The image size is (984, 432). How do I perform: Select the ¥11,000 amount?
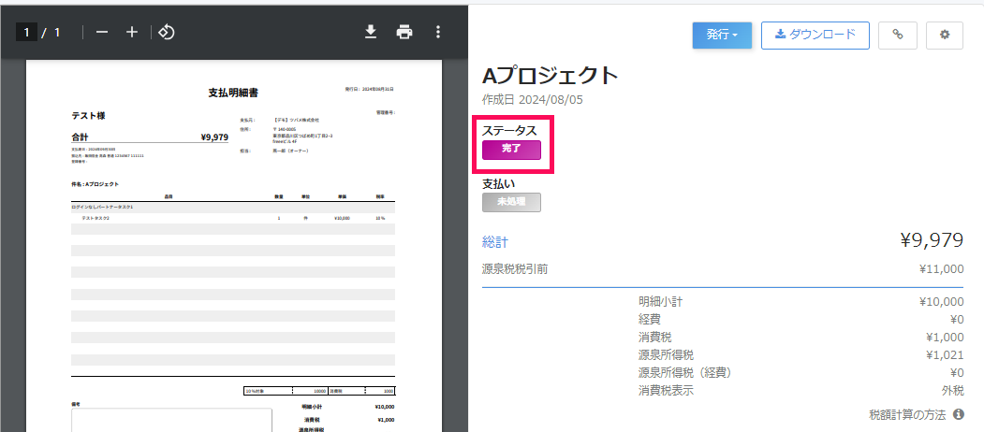click(x=941, y=269)
